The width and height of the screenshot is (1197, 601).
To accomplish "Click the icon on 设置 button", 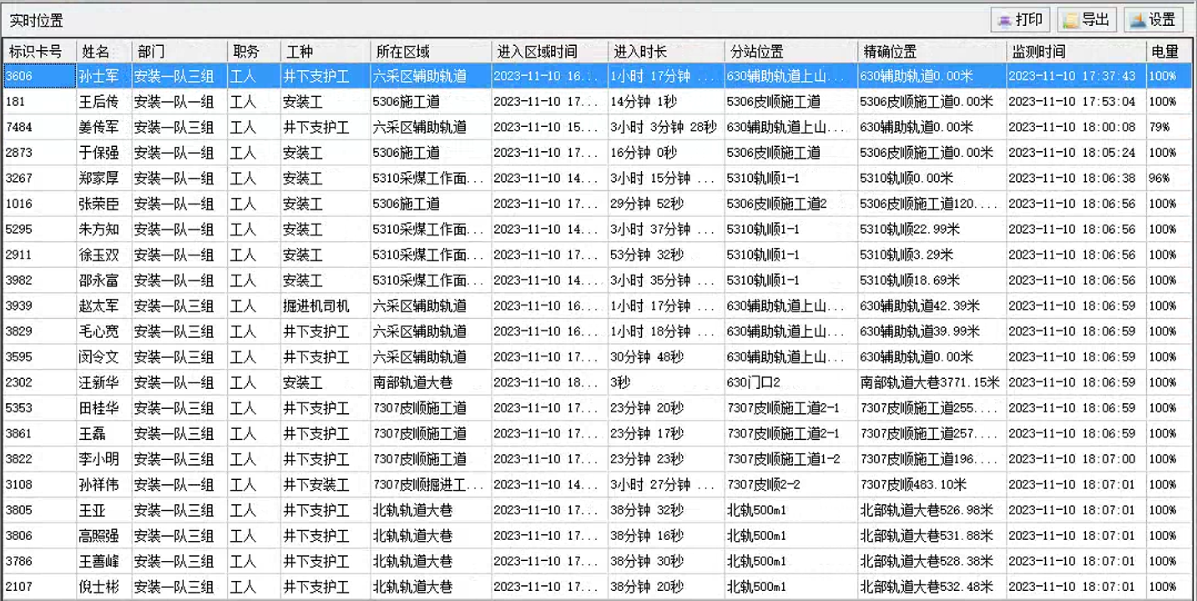I will (1139, 21).
